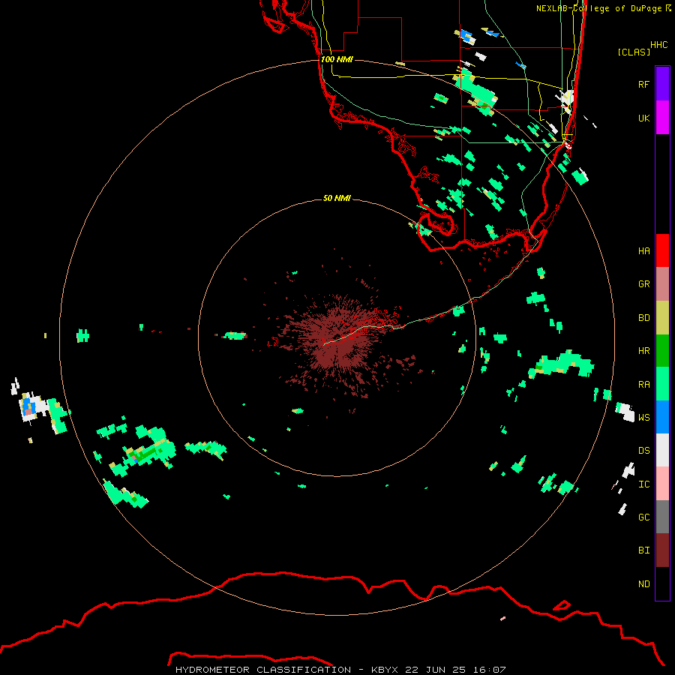Click the "50 NMI" range ring label

point(337,198)
